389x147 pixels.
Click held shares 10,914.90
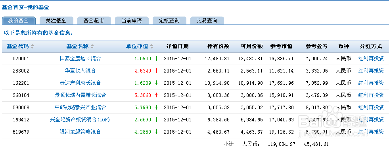217,83
